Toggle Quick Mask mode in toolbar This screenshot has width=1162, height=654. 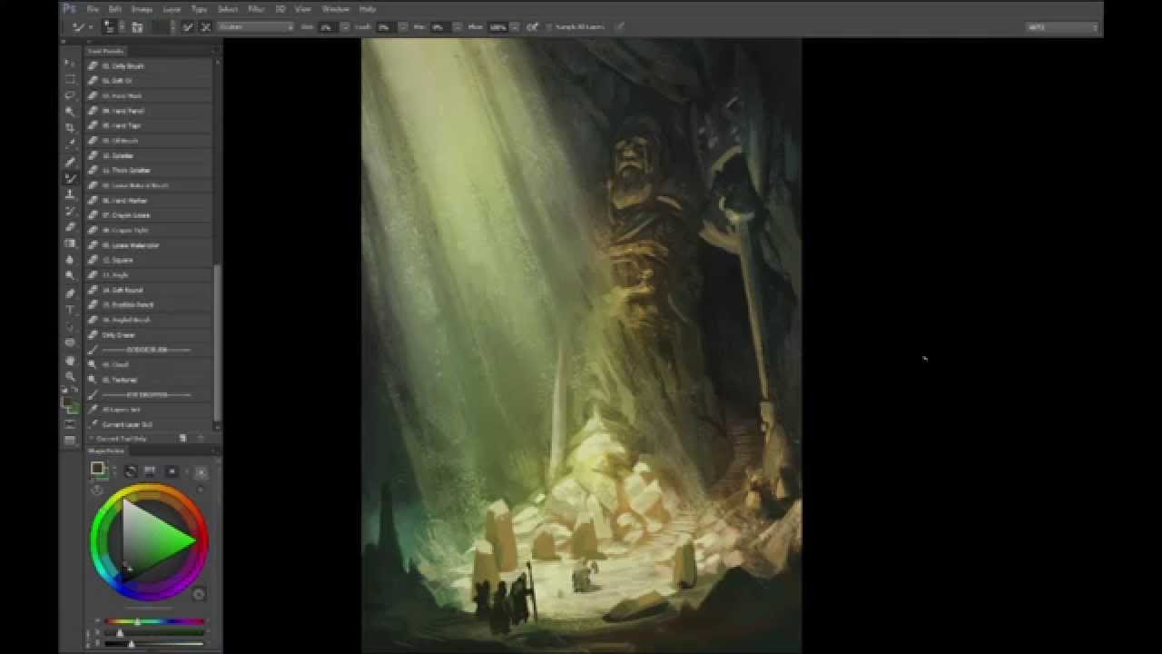[70, 424]
